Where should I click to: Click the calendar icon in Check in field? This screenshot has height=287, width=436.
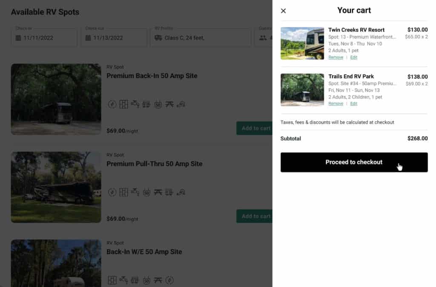(x=18, y=38)
